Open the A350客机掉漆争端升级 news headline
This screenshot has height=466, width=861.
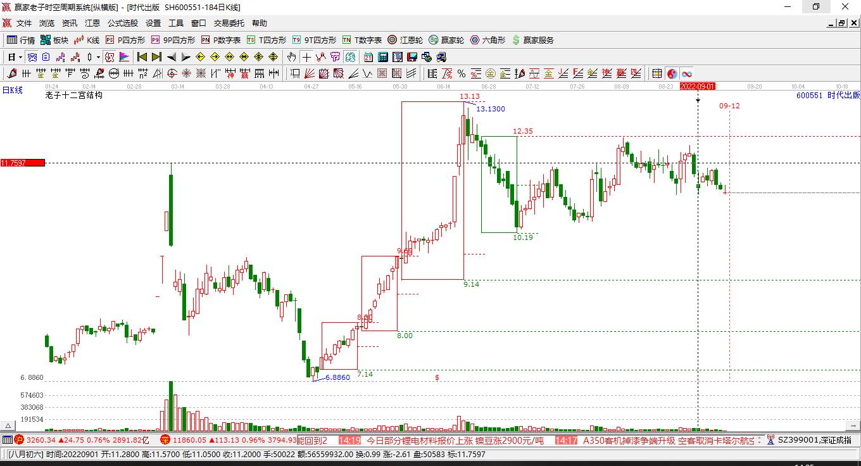669,440
